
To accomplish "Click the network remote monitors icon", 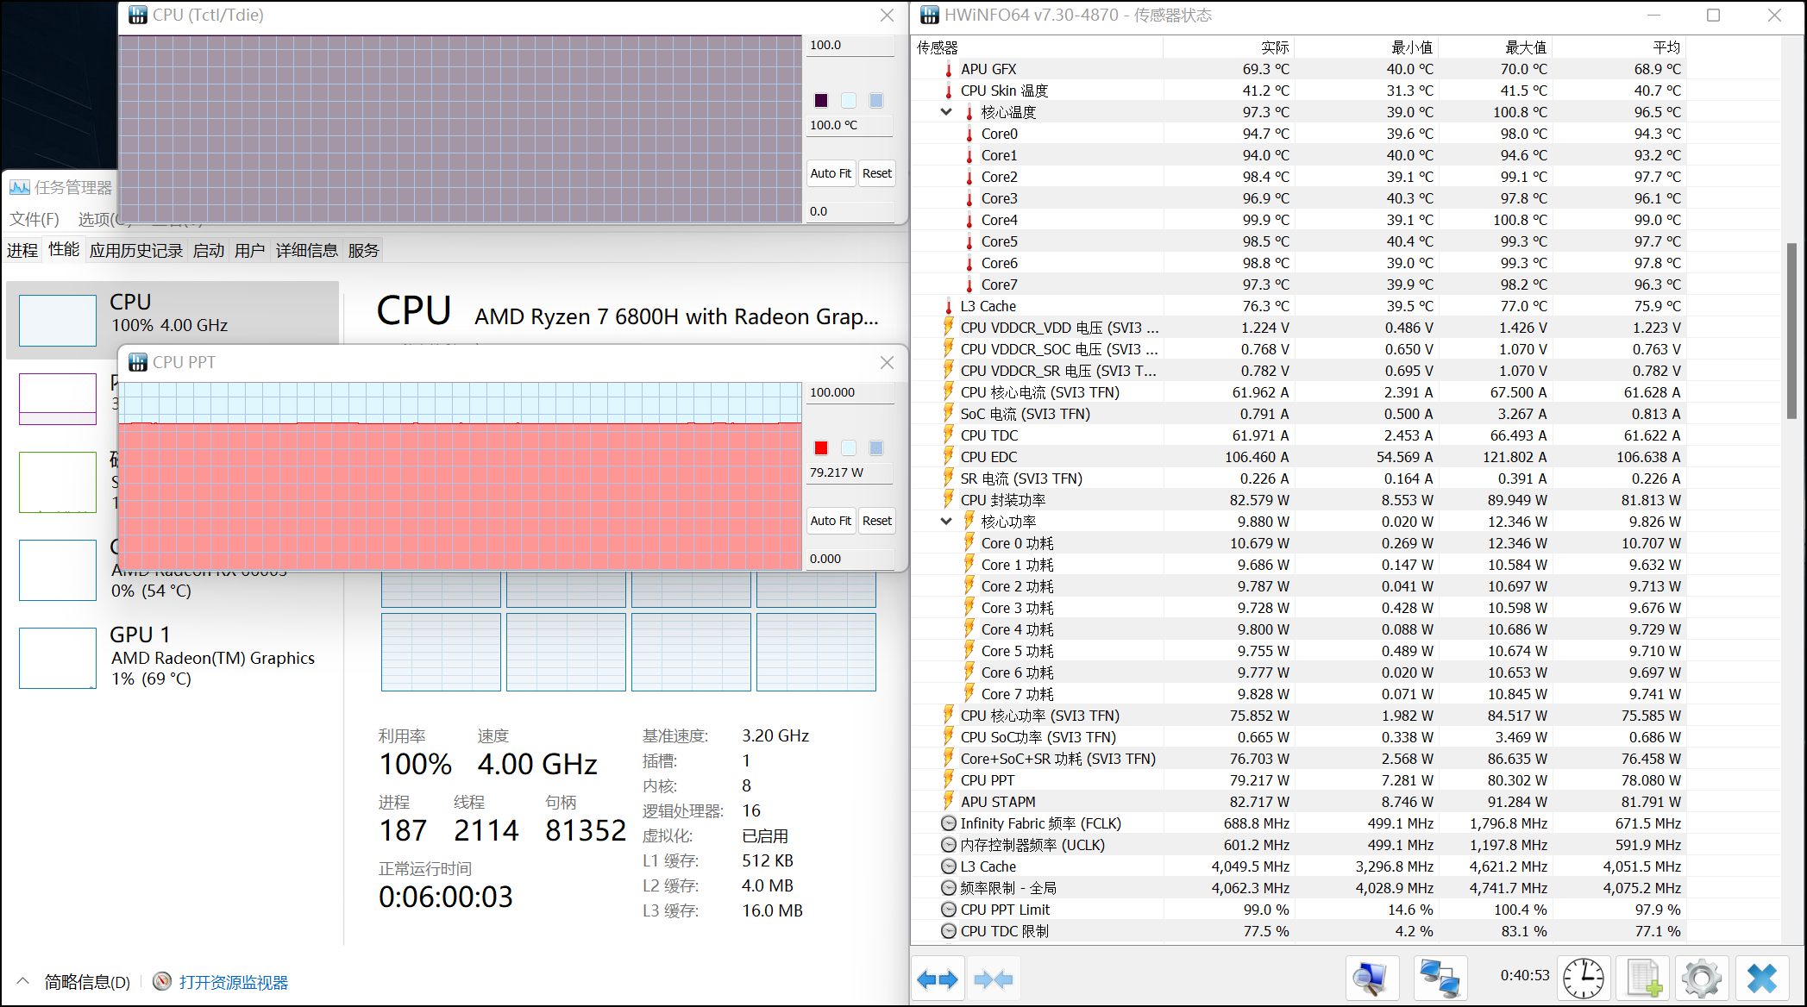I will coord(1440,979).
